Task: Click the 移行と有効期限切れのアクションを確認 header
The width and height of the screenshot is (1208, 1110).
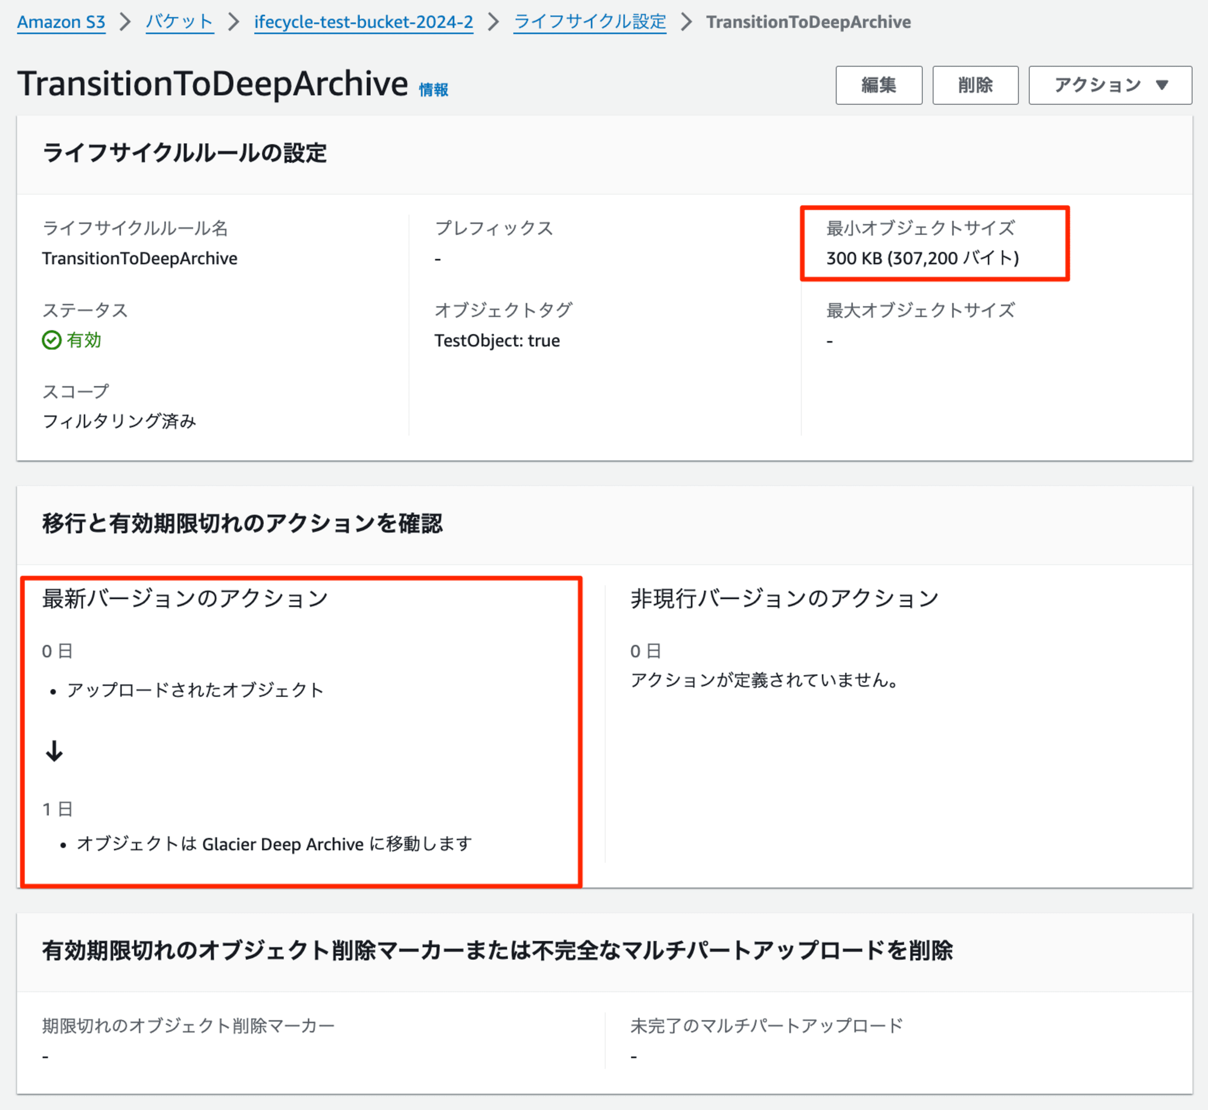Action: click(242, 524)
